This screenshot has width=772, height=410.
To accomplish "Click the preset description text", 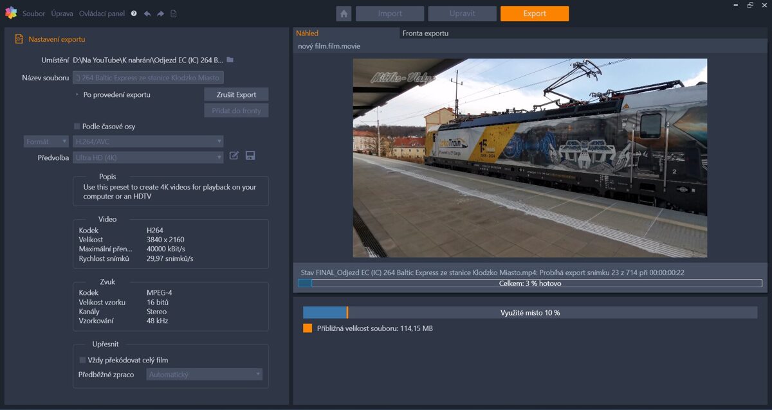I will [x=170, y=192].
